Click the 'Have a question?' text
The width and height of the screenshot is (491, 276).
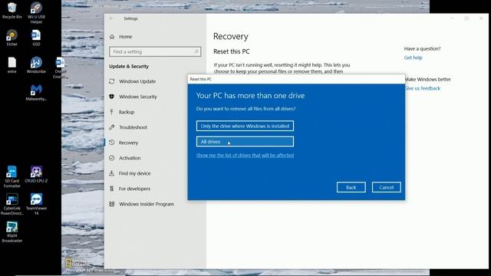(422, 49)
